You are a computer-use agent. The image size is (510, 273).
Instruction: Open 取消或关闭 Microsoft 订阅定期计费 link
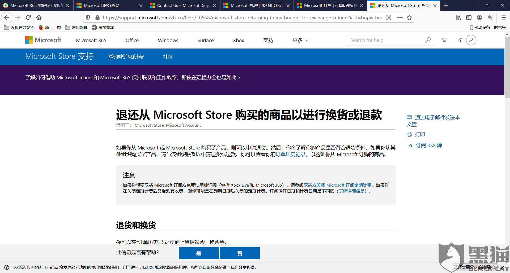coord(337,185)
